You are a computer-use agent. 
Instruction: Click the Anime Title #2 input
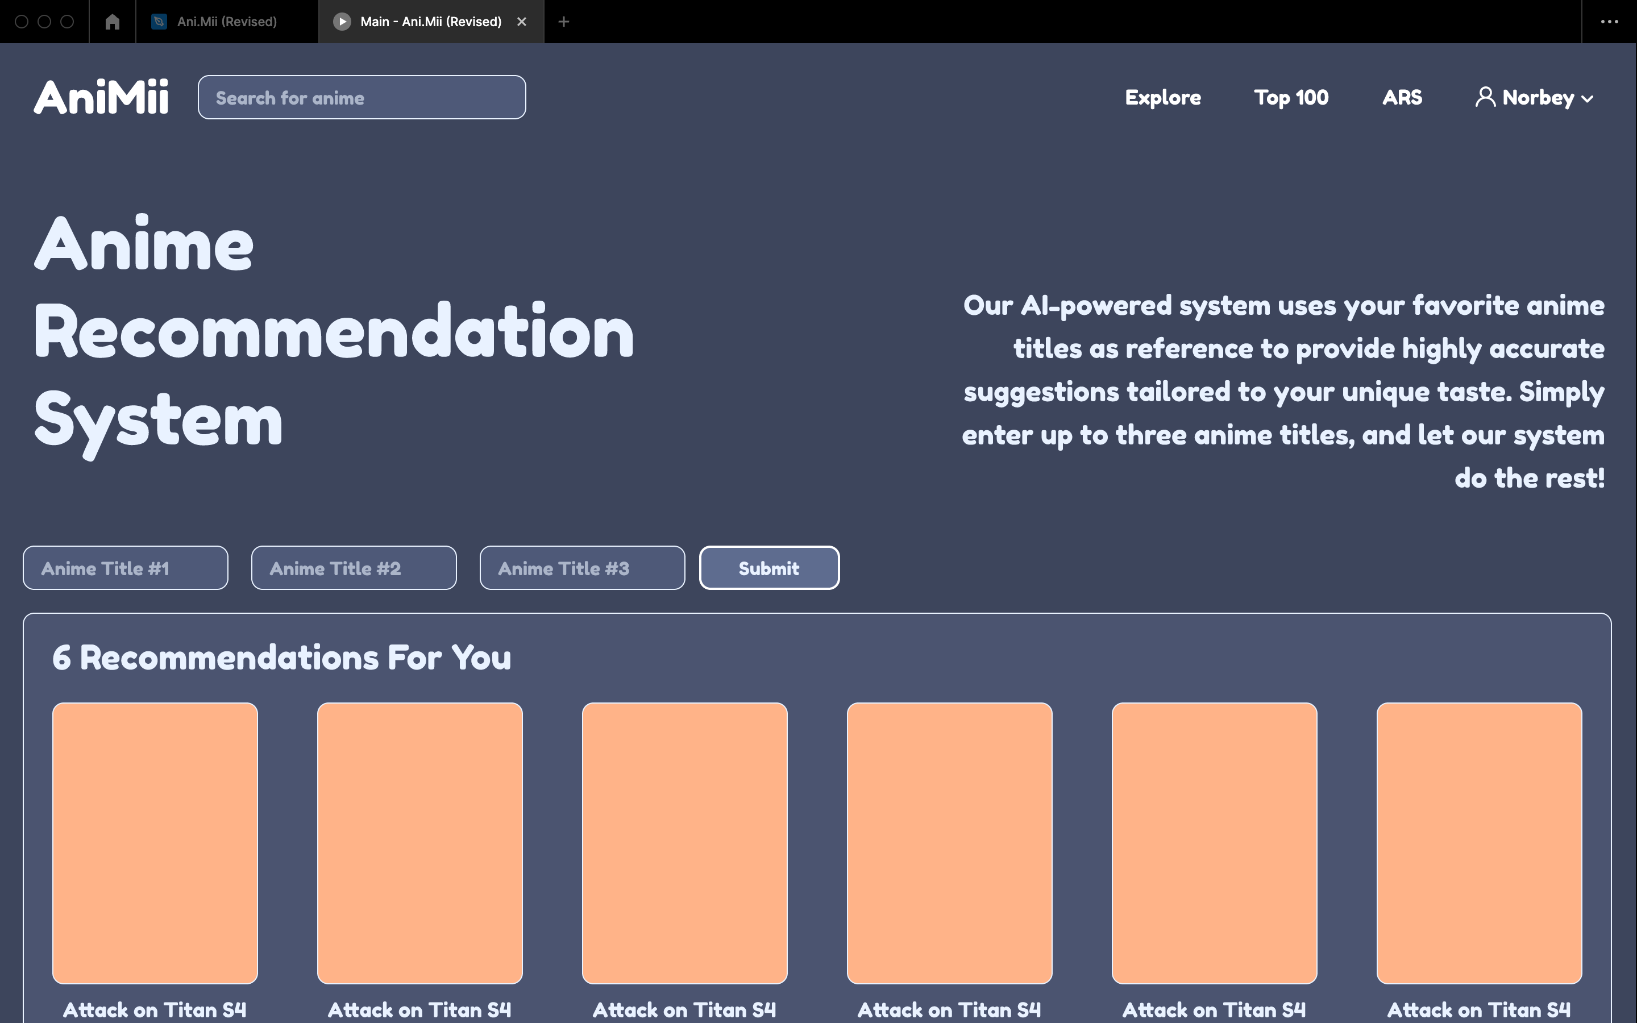tap(354, 568)
